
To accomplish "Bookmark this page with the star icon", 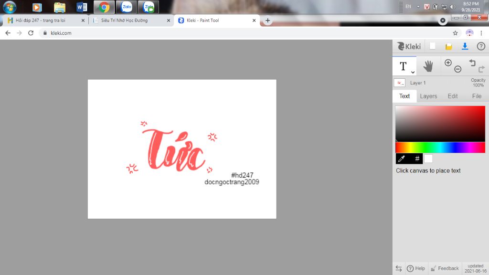I will 455,33.
